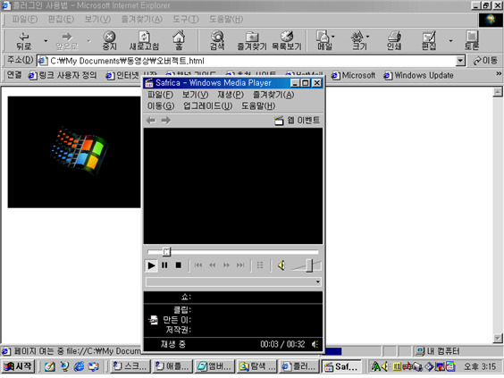504x378 pixels.
Task: Open the Upgrade menu in Windows Media Player
Action: [x=207, y=105]
